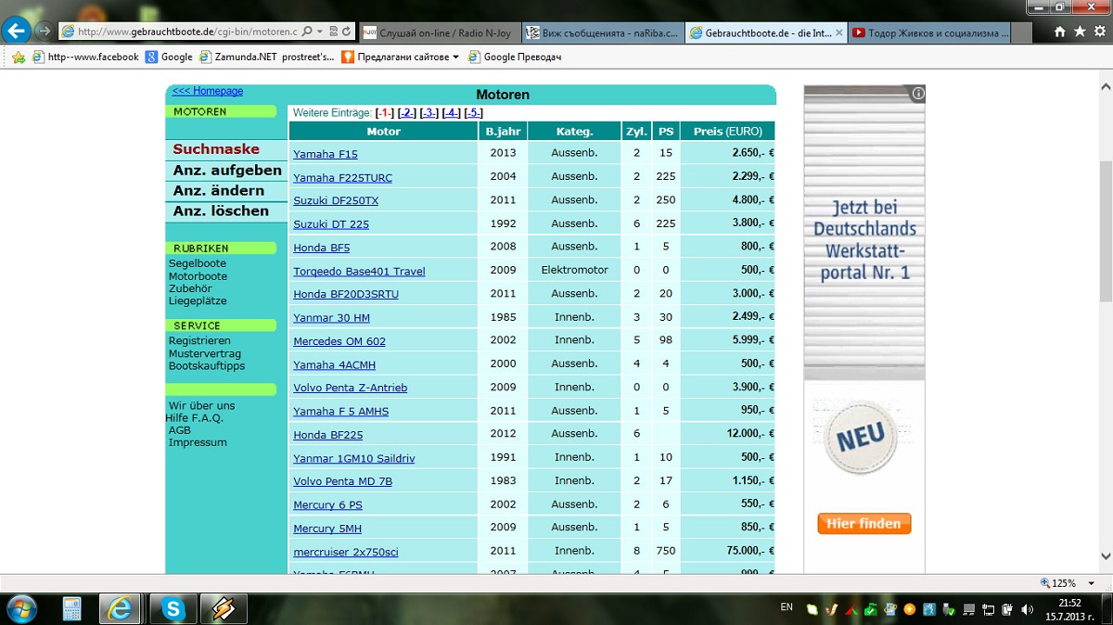This screenshot has height=625, width=1113.
Task: Click the volume speaker tray icon
Action: (1027, 609)
